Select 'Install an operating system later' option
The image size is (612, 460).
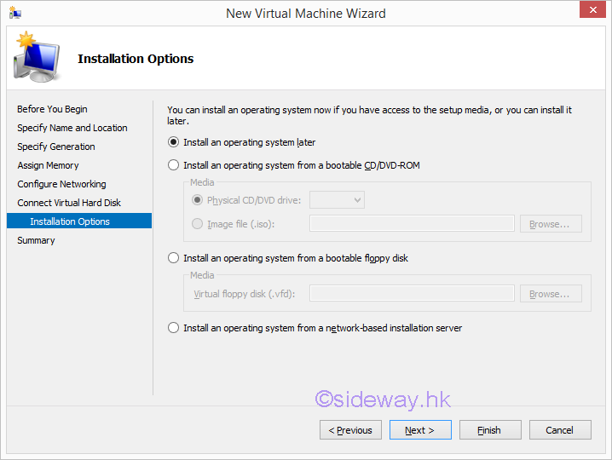174,142
